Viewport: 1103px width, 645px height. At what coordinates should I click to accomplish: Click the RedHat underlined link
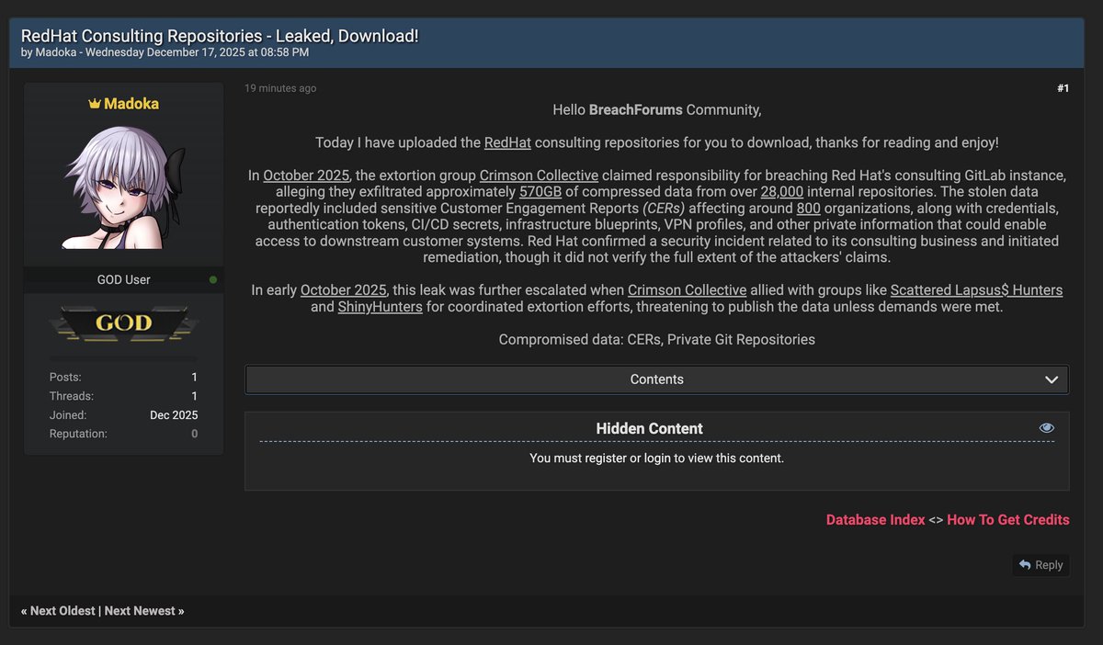click(x=507, y=142)
